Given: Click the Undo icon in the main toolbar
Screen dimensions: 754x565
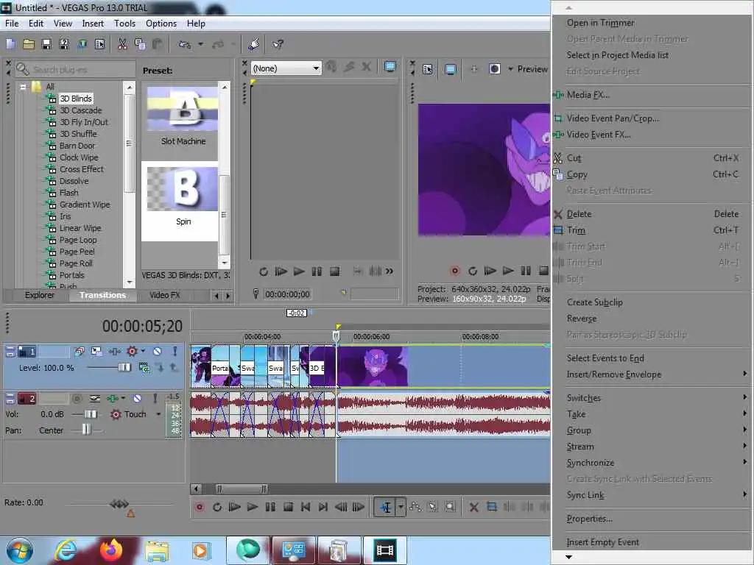Looking at the screenshot, I should (184, 45).
